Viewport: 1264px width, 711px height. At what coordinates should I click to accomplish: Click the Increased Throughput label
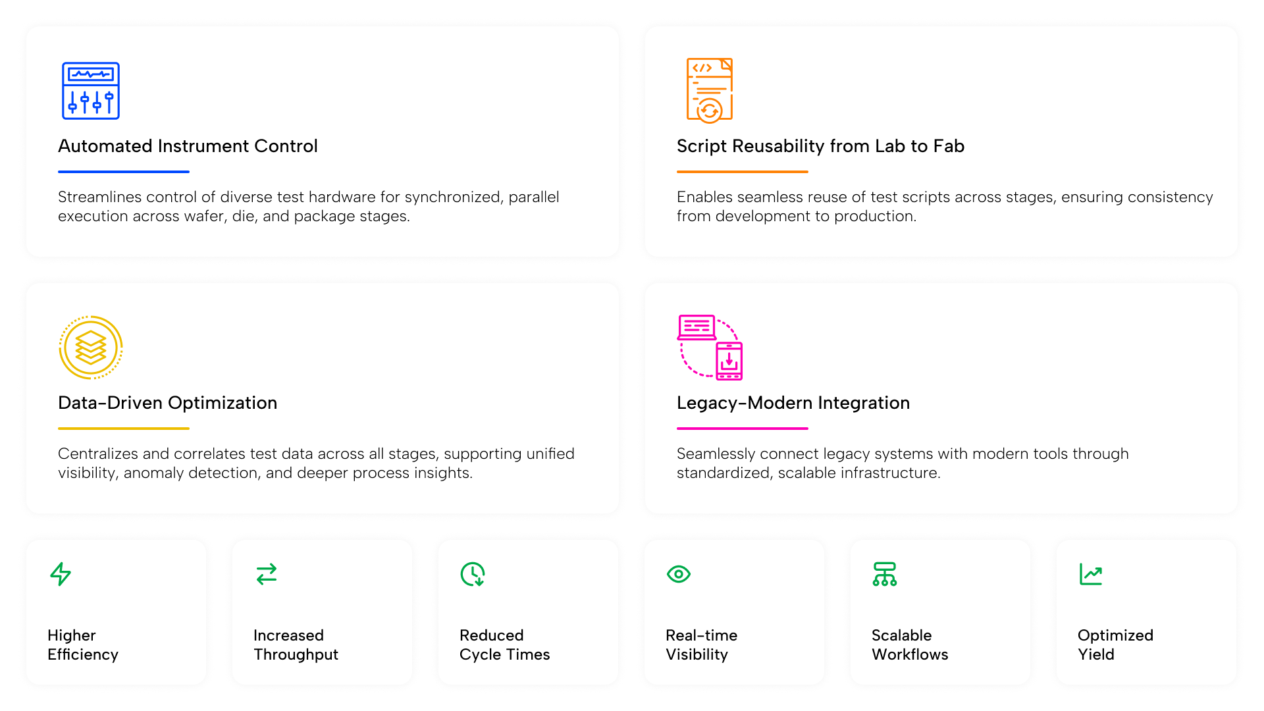(296, 645)
